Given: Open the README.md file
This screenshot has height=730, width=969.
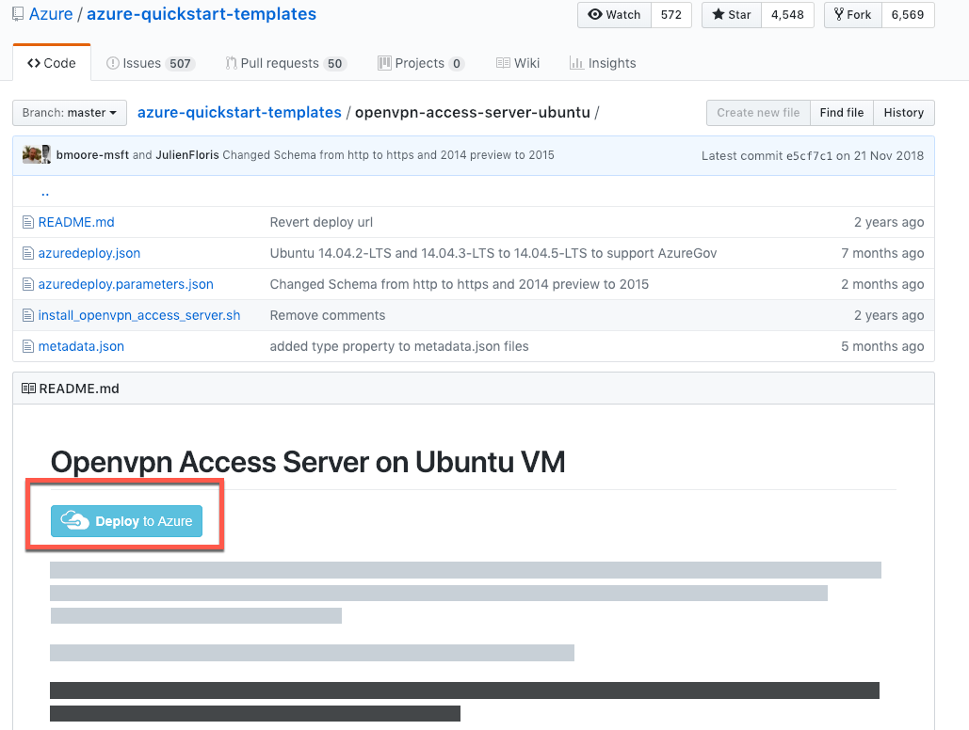Looking at the screenshot, I should tap(76, 222).
